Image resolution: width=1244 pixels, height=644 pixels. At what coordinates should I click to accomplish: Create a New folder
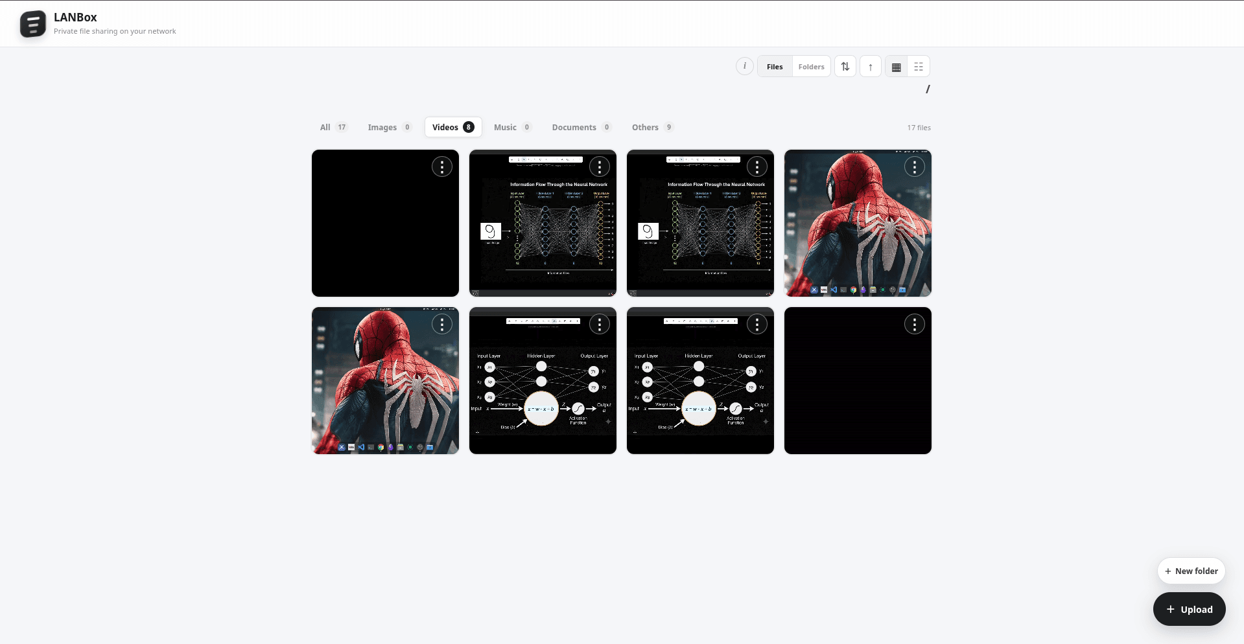coord(1191,571)
